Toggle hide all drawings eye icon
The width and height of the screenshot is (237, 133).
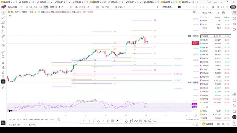coord(3,77)
